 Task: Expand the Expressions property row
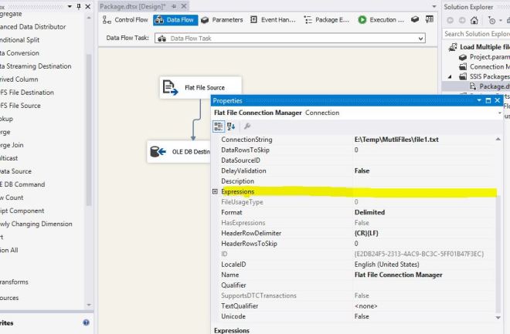215,191
